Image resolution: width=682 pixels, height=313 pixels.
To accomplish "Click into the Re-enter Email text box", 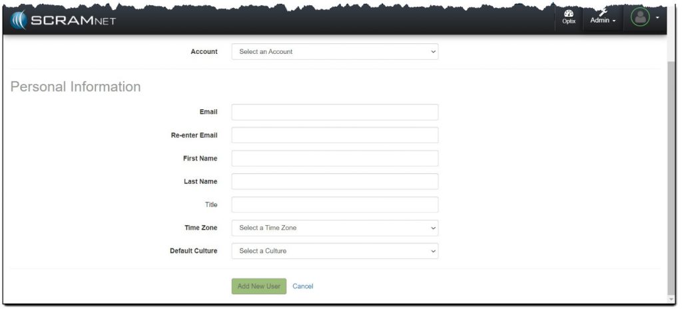I will [x=334, y=135].
